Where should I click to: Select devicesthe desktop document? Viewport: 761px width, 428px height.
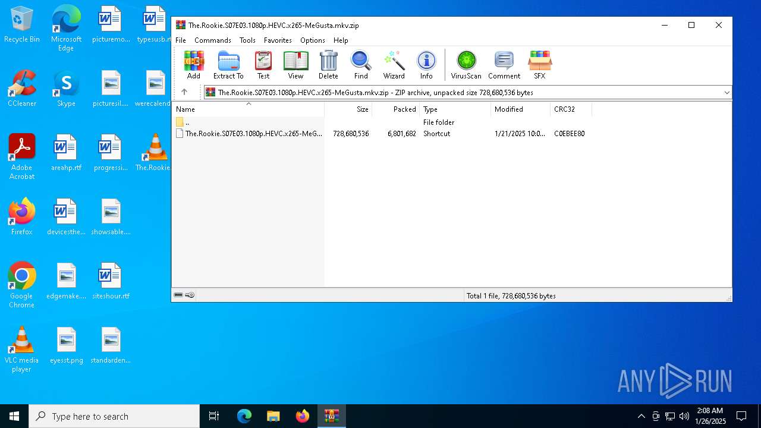click(66, 217)
